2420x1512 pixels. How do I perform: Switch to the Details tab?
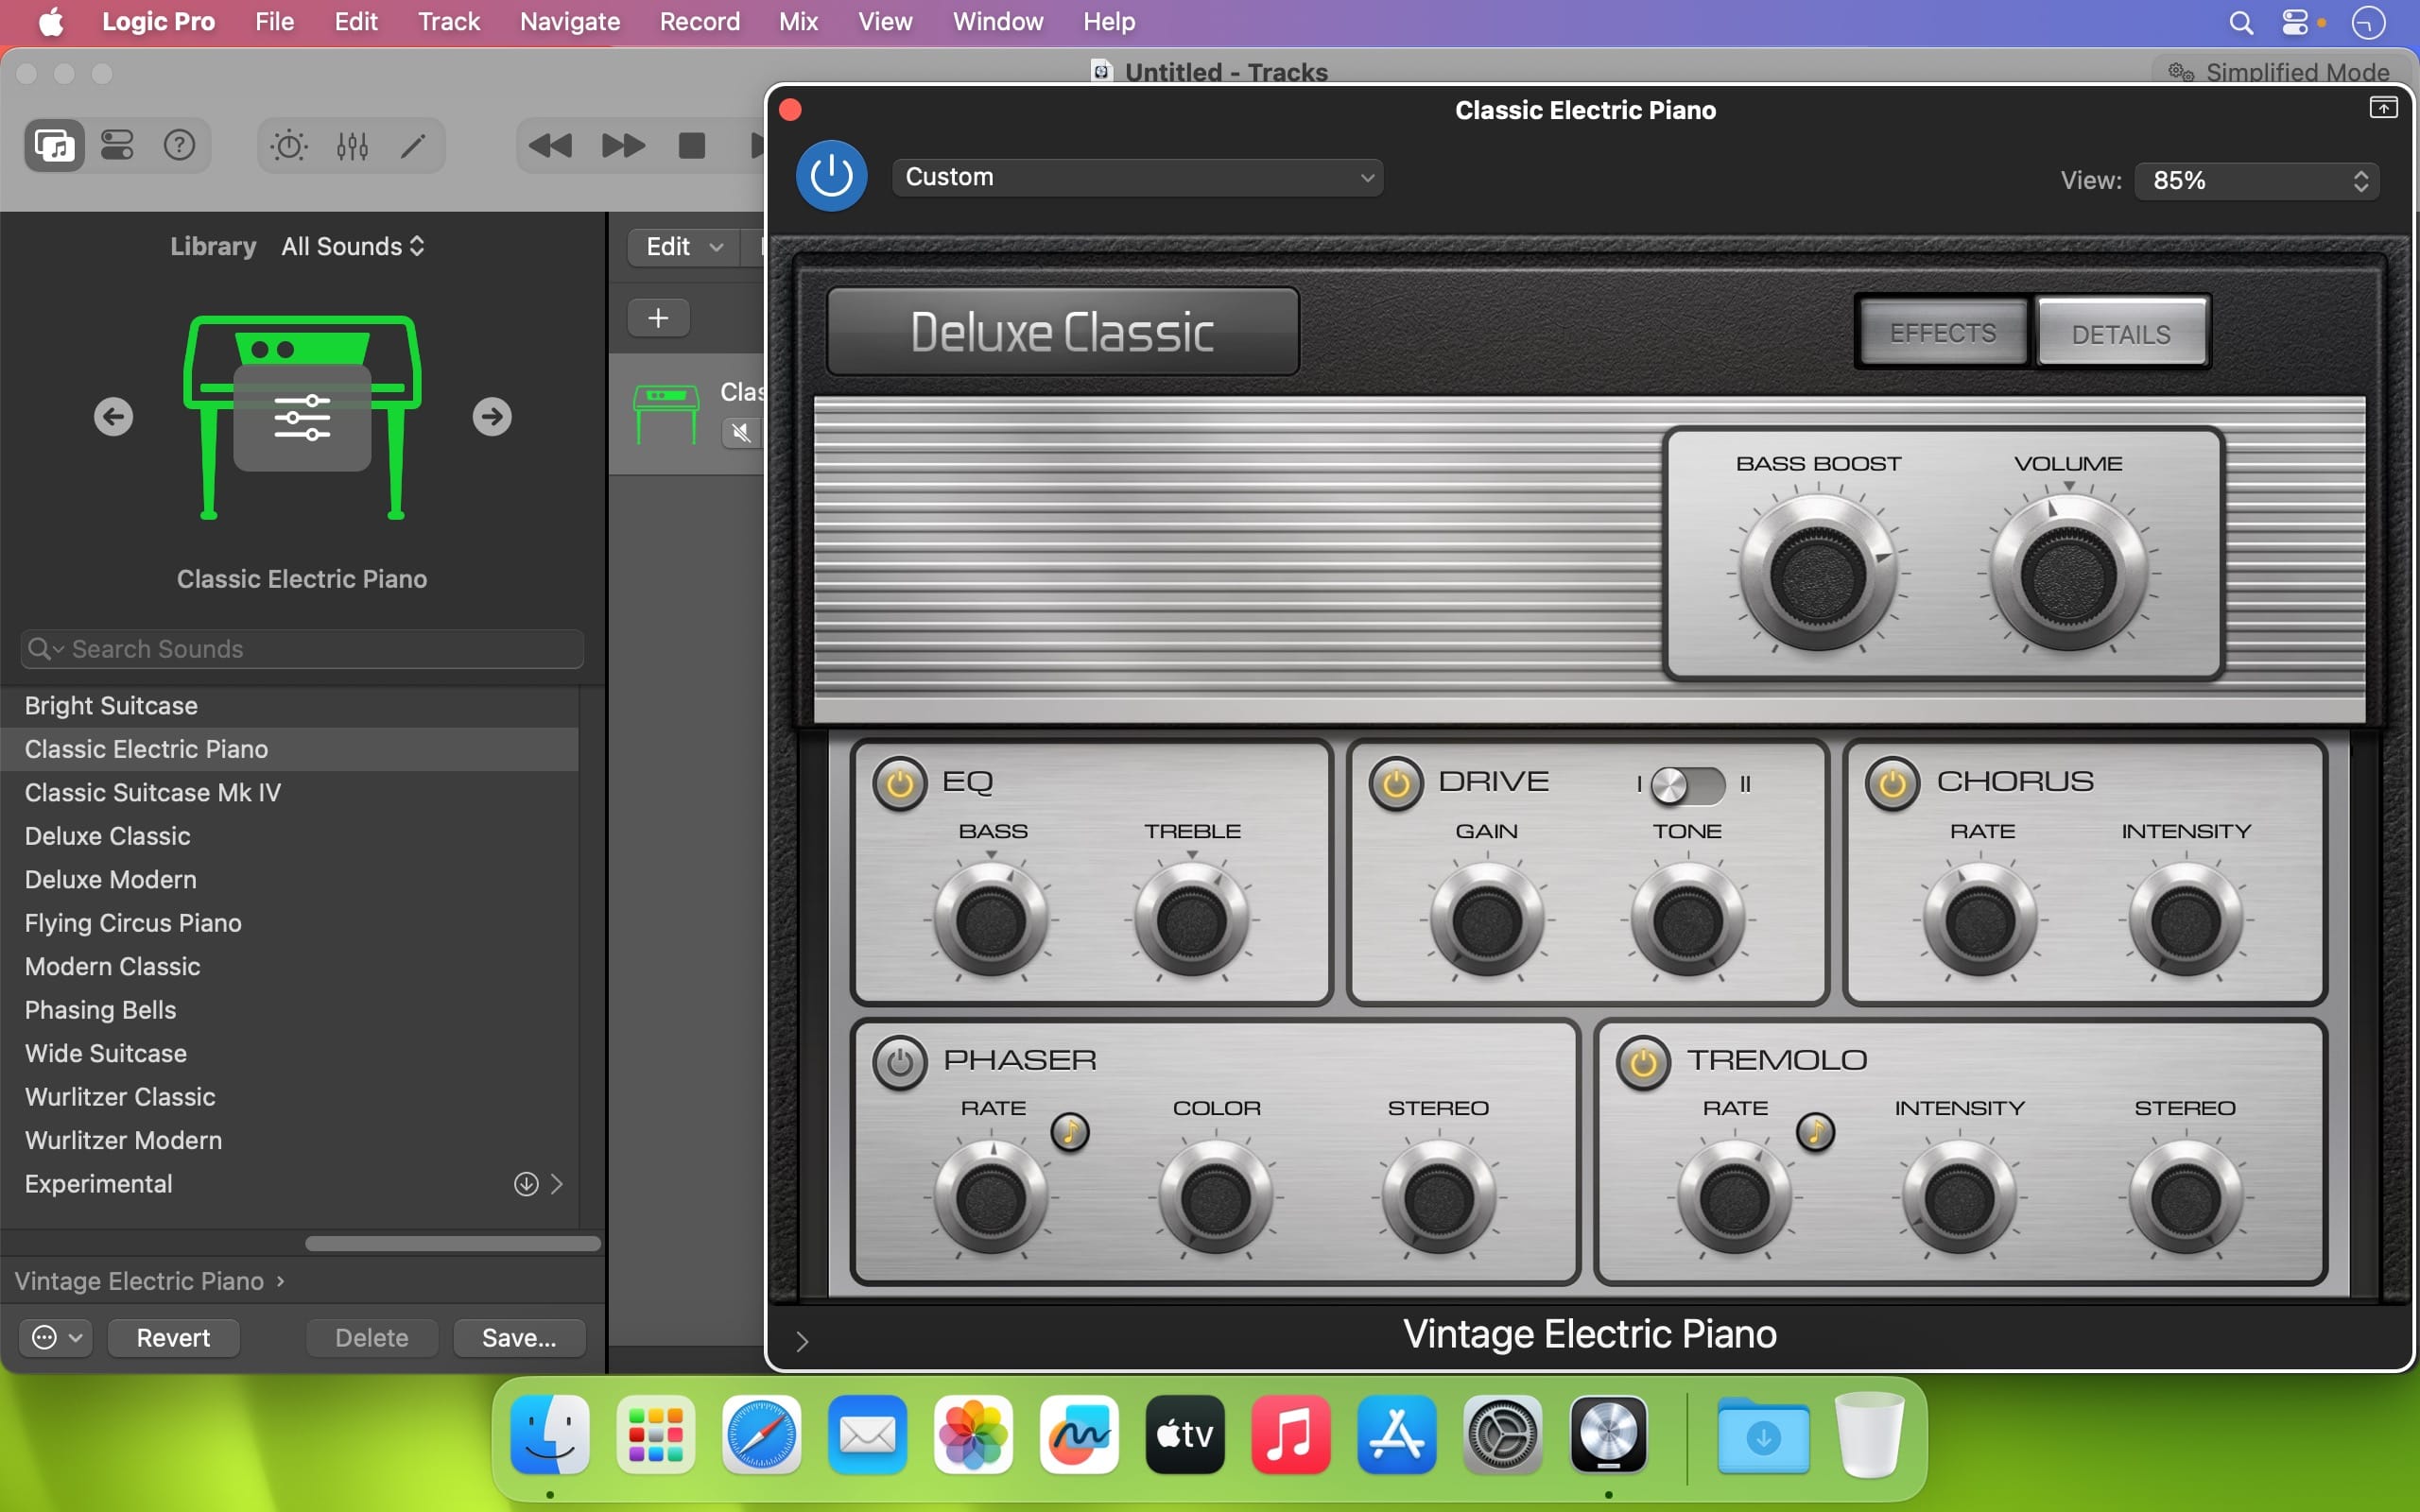pyautogui.click(x=2121, y=333)
